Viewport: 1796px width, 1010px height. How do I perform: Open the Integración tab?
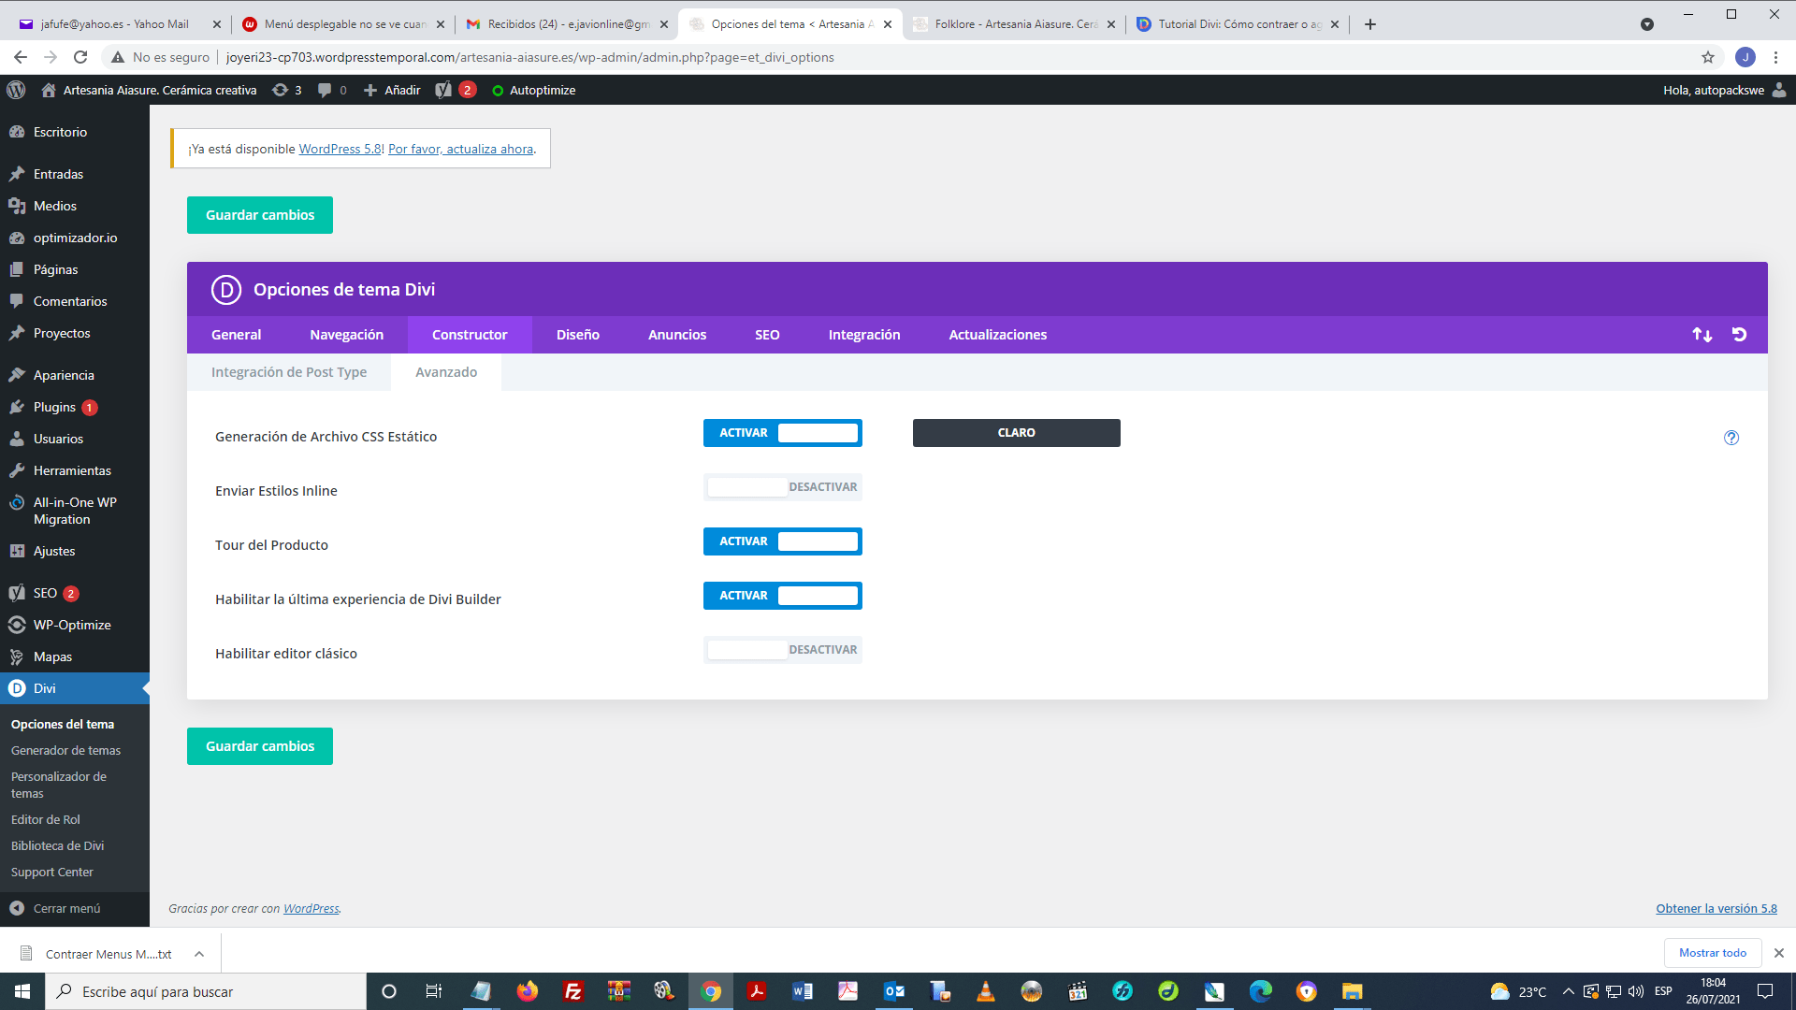click(864, 335)
